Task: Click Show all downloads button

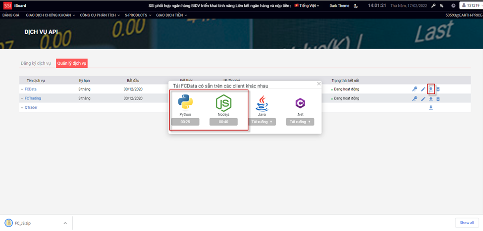Action: point(467,223)
